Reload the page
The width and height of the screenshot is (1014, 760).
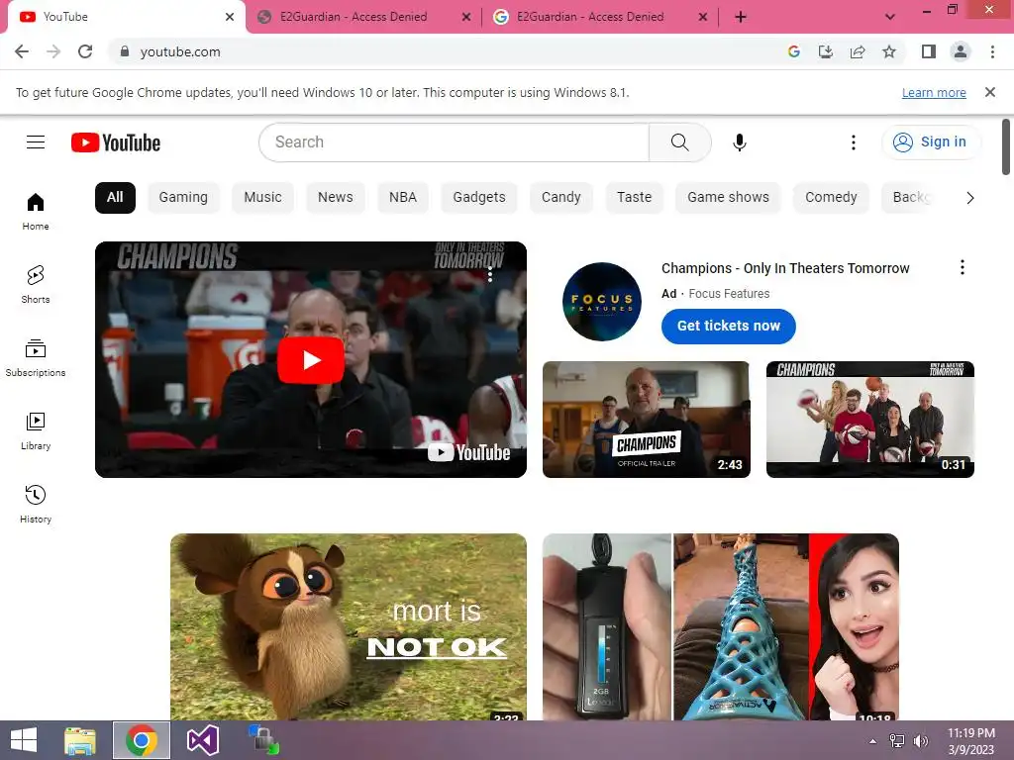point(85,51)
